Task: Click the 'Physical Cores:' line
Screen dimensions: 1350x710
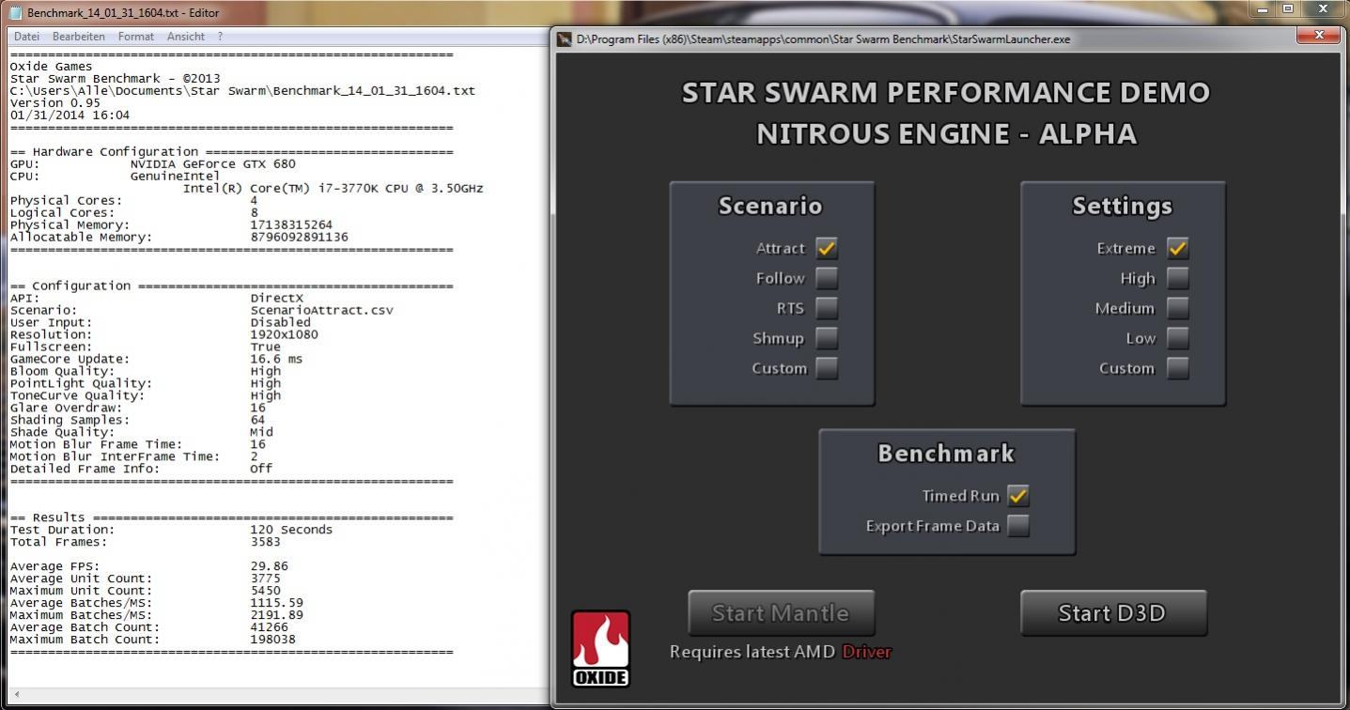Action: click(66, 200)
